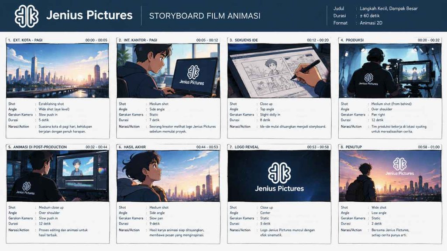447x251 pixels.
Task: Open the Logo Reveal frame thumbnail
Action: pyautogui.click(x=279, y=176)
